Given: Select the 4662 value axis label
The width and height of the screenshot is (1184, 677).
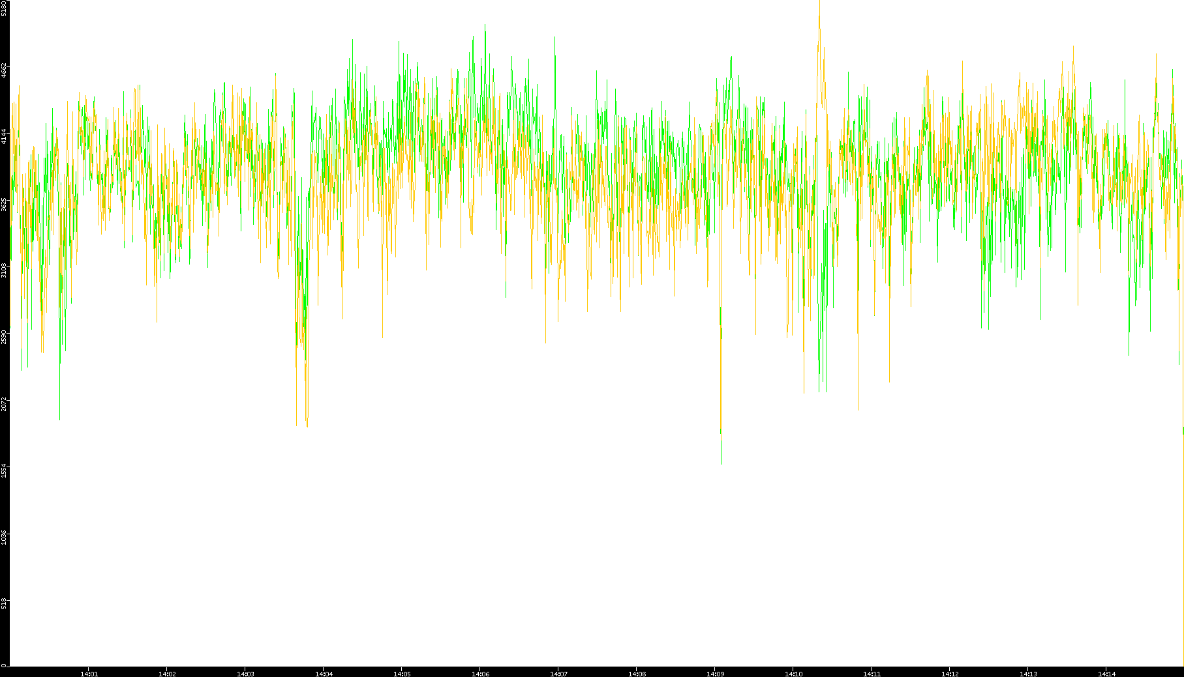Looking at the screenshot, I should [x=4, y=70].
